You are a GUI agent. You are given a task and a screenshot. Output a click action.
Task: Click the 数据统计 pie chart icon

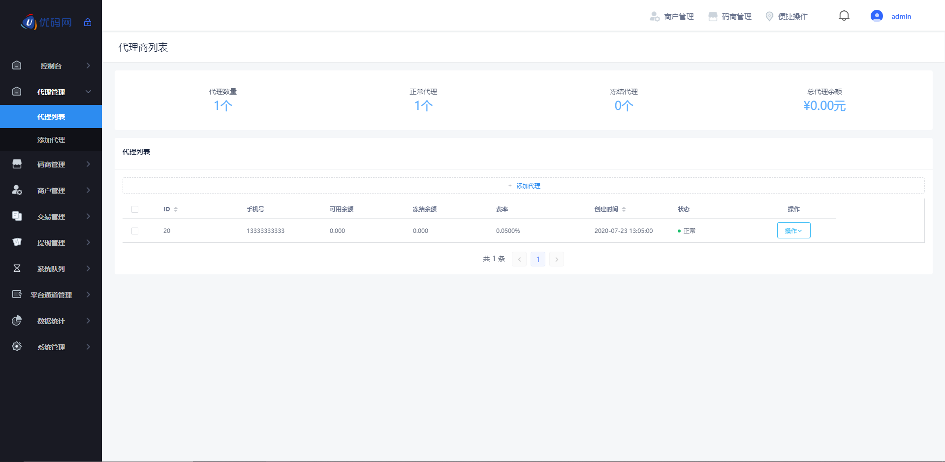(x=17, y=321)
